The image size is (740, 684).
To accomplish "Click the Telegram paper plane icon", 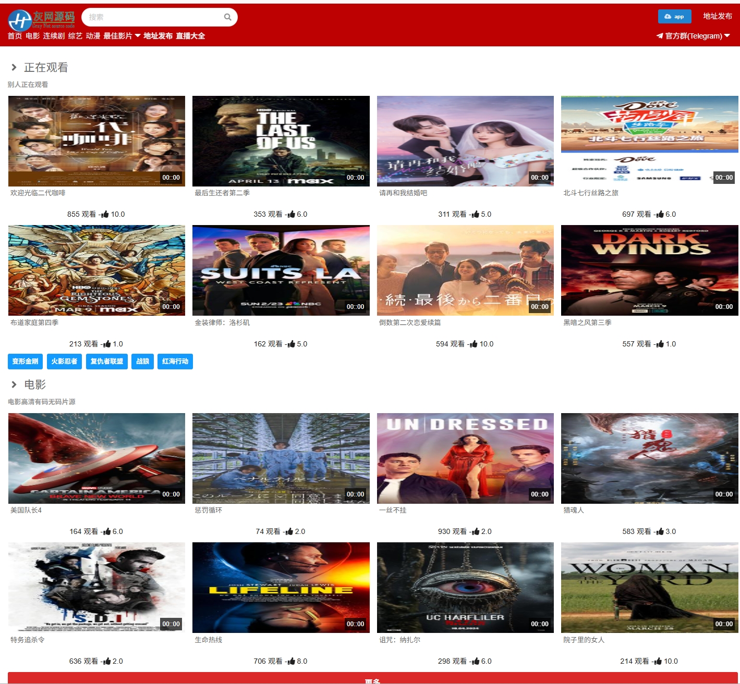I will pyautogui.click(x=660, y=36).
